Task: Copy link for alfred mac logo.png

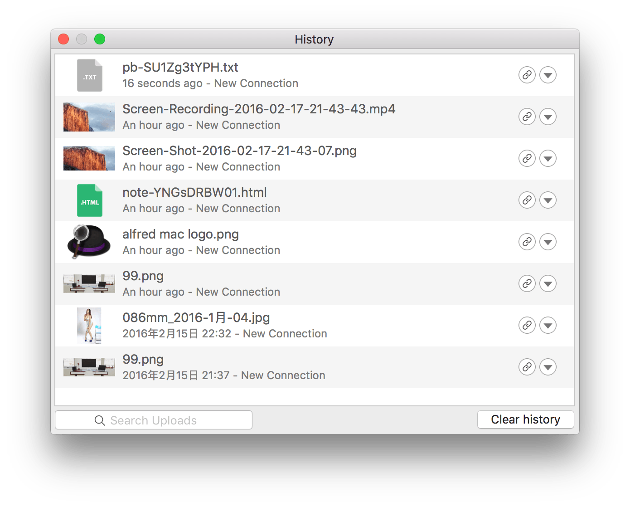Action: (527, 242)
